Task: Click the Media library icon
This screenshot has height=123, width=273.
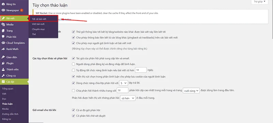Action: (3, 25)
